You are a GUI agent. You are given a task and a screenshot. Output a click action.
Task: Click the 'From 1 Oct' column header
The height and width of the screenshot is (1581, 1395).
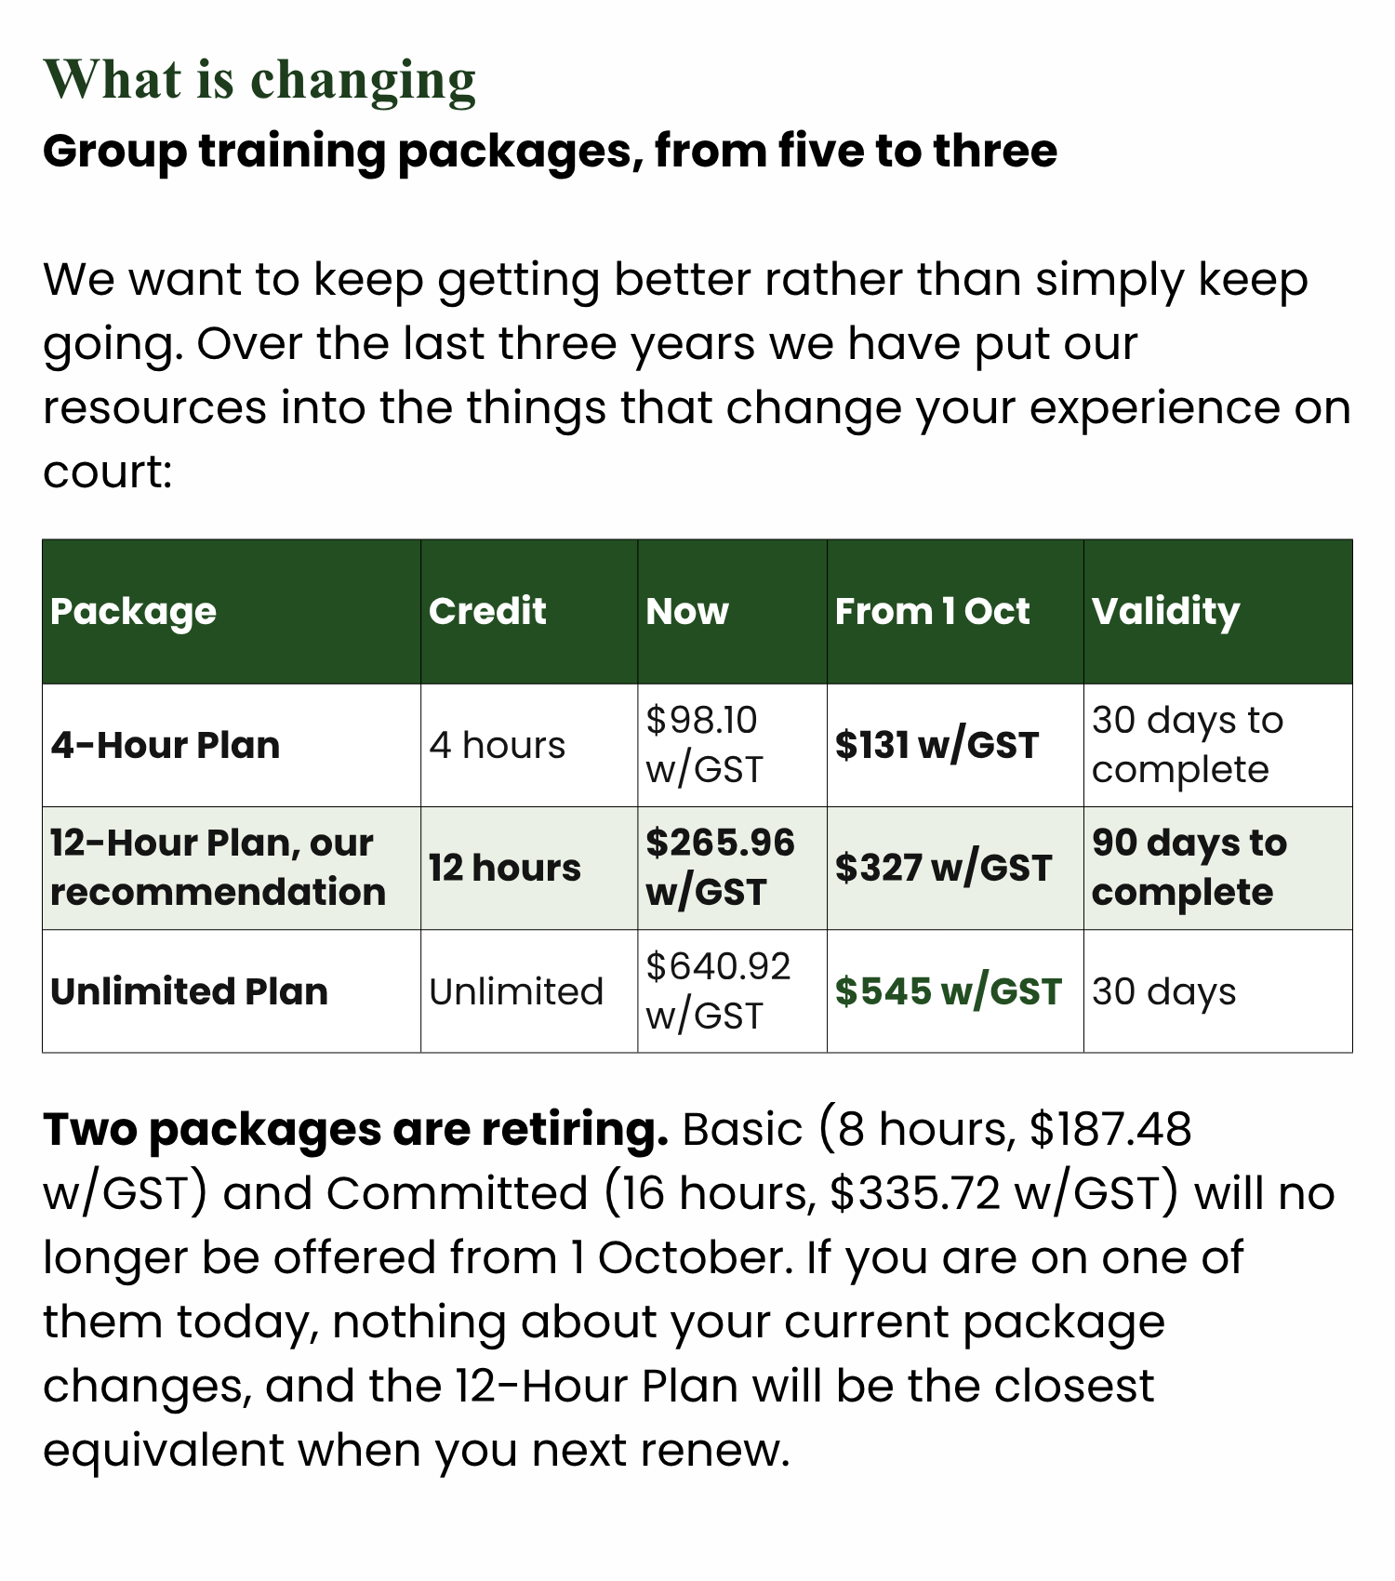coord(932,611)
